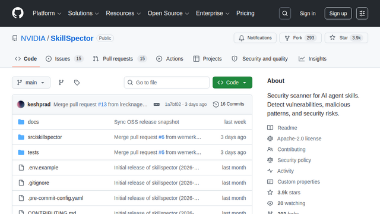The image size is (380, 214).
Task: Focus the Go to file search field
Action: point(167,83)
